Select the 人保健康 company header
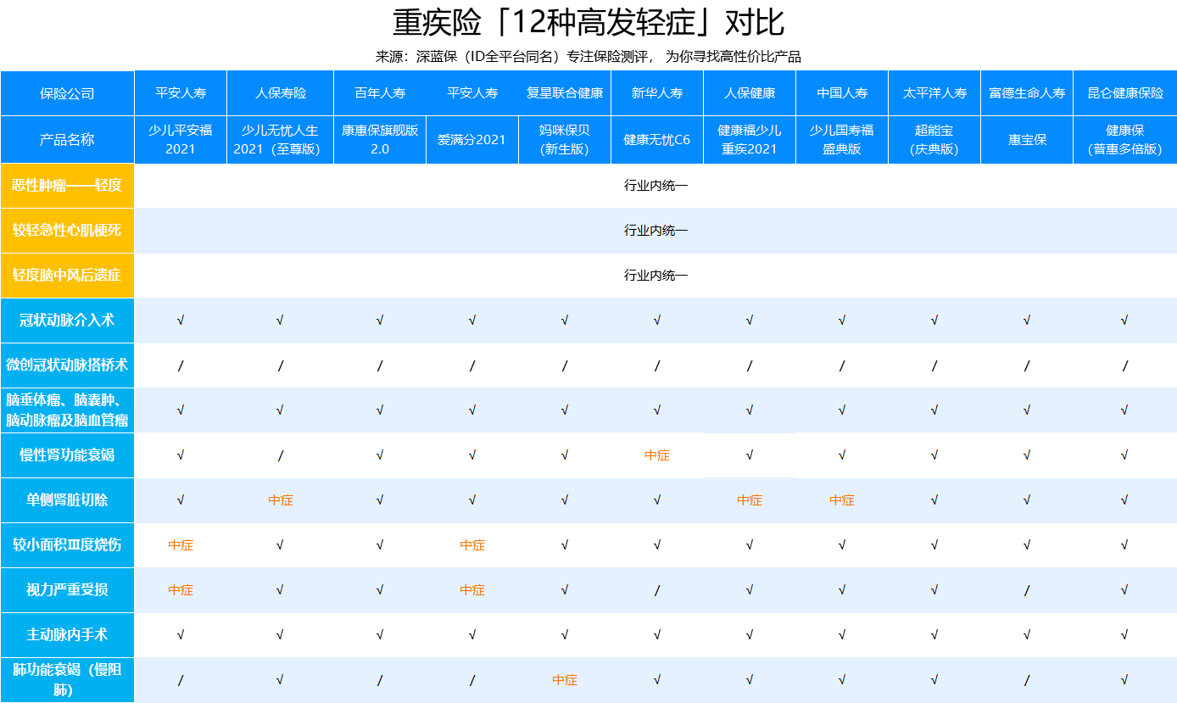This screenshot has width=1177, height=703. coord(750,93)
